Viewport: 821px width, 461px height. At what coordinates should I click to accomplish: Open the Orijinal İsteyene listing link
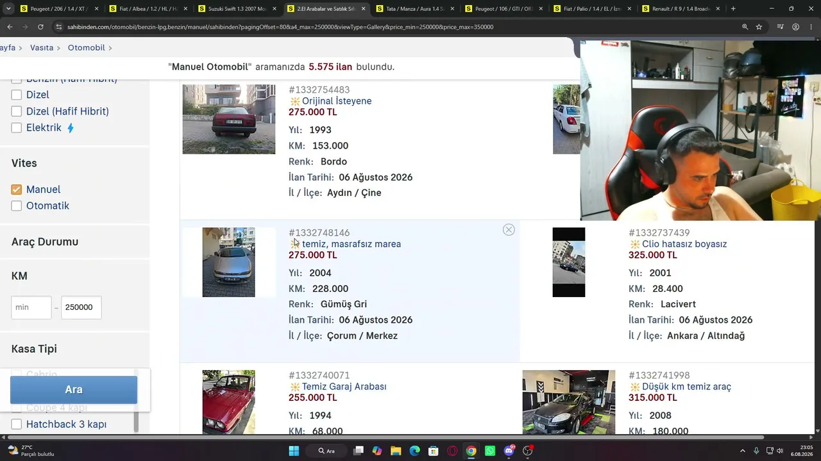tap(337, 101)
